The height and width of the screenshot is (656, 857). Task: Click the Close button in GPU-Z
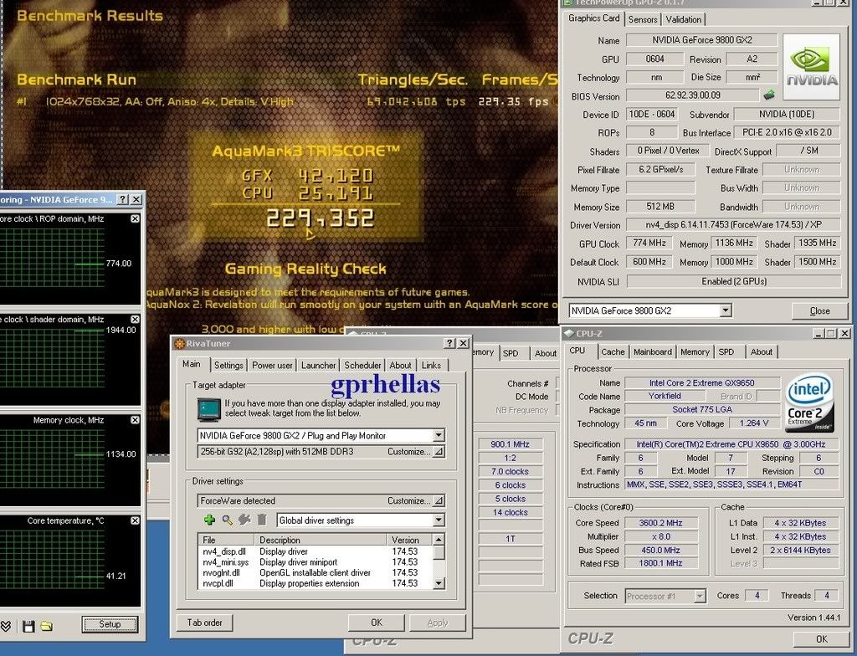click(819, 311)
